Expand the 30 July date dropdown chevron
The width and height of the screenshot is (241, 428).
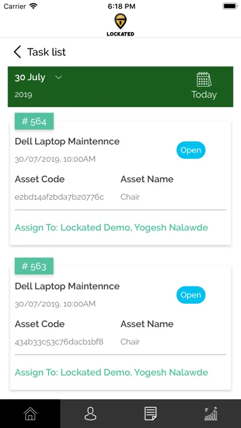click(58, 77)
